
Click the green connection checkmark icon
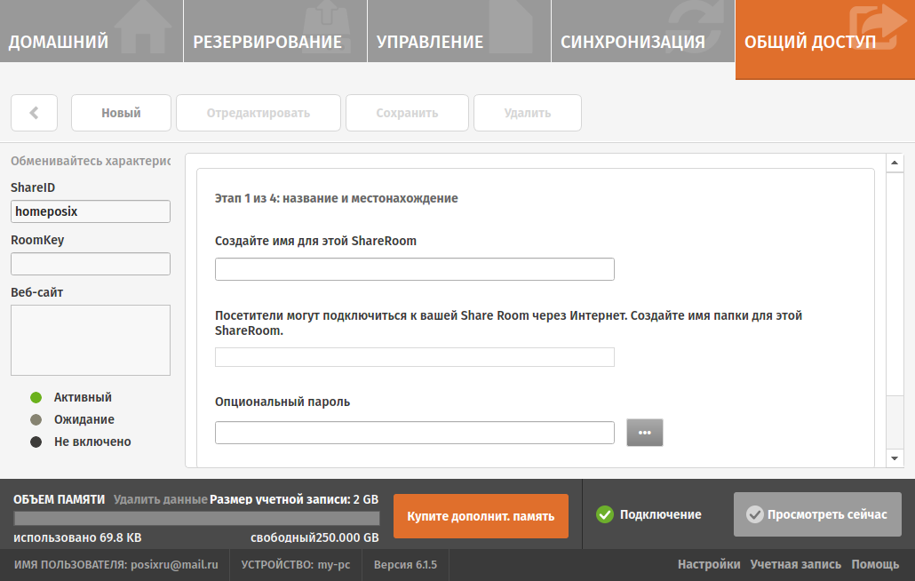[605, 514]
